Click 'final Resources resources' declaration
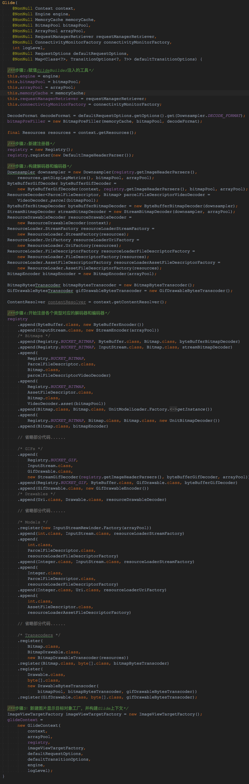Viewport: 249px width, 784px height. point(72,133)
